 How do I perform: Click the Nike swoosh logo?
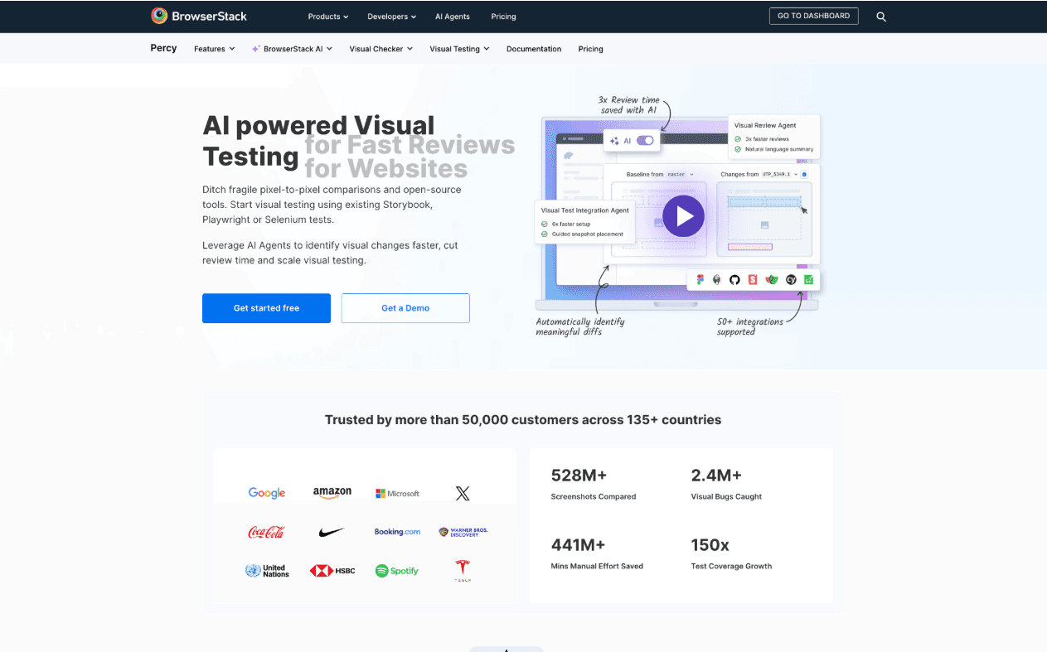click(x=332, y=533)
